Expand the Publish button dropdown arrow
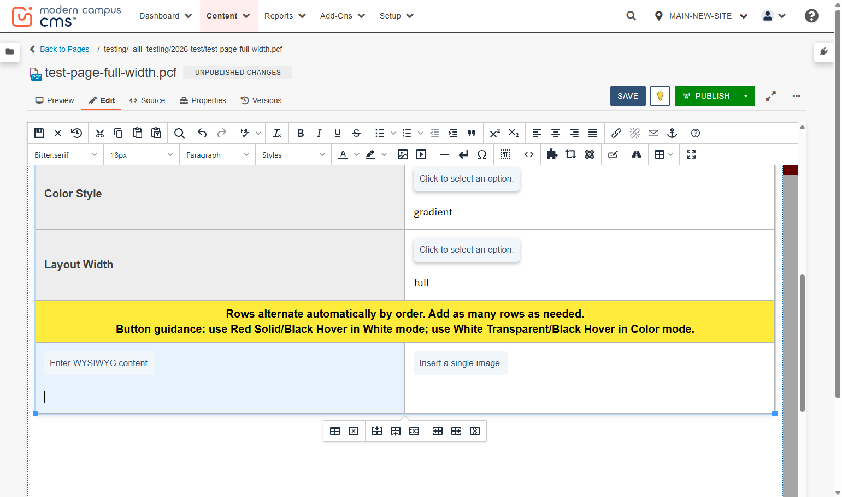This screenshot has height=497, width=842. 746,96
